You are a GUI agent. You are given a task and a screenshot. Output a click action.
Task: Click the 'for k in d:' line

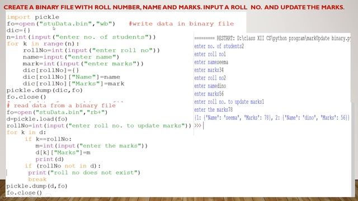[26, 132]
